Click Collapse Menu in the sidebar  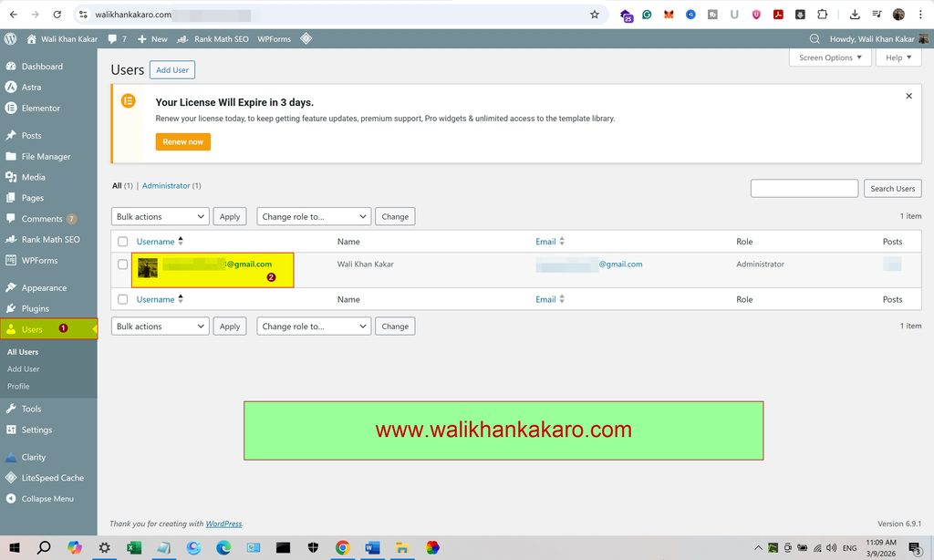point(48,499)
